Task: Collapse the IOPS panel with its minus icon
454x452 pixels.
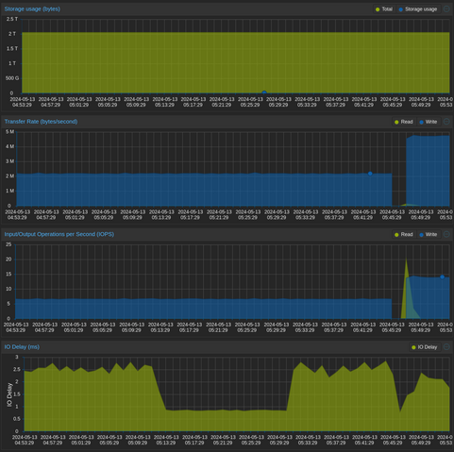Action: [x=446, y=234]
